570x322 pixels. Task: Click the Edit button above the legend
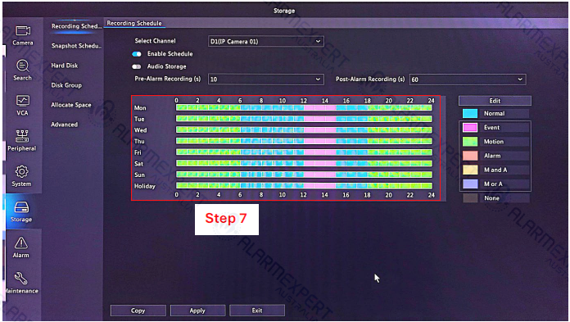(x=495, y=101)
